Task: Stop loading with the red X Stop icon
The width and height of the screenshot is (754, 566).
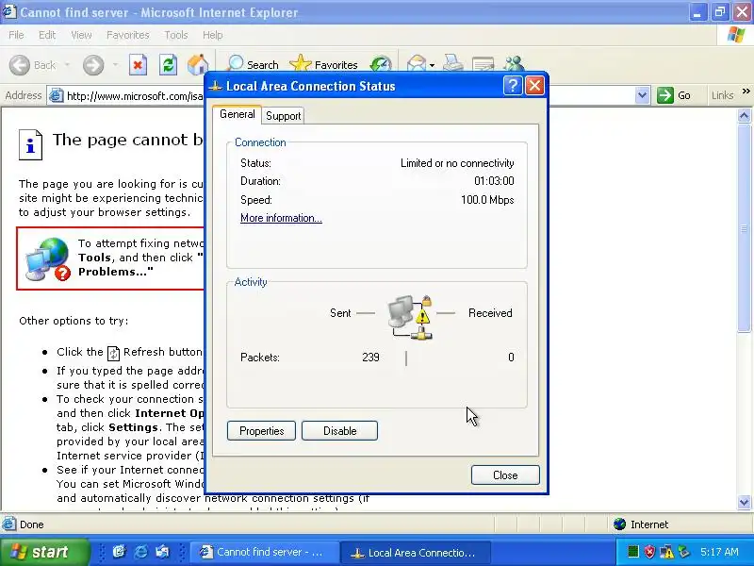Action: pos(138,65)
